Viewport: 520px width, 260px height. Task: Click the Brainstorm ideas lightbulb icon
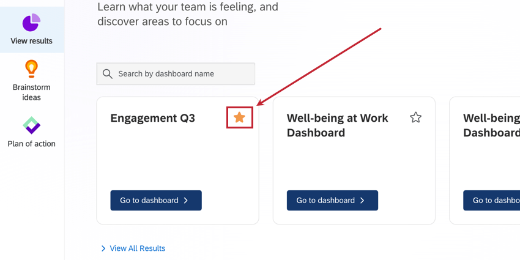(x=31, y=69)
